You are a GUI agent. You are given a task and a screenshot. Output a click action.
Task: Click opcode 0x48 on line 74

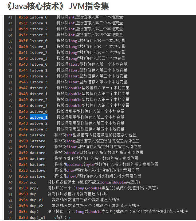tap(23, 94)
